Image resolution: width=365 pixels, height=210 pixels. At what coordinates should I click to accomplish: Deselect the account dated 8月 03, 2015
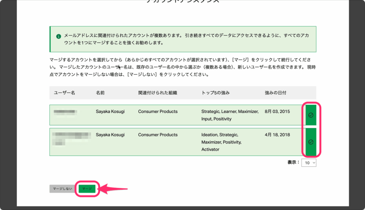[311, 115]
